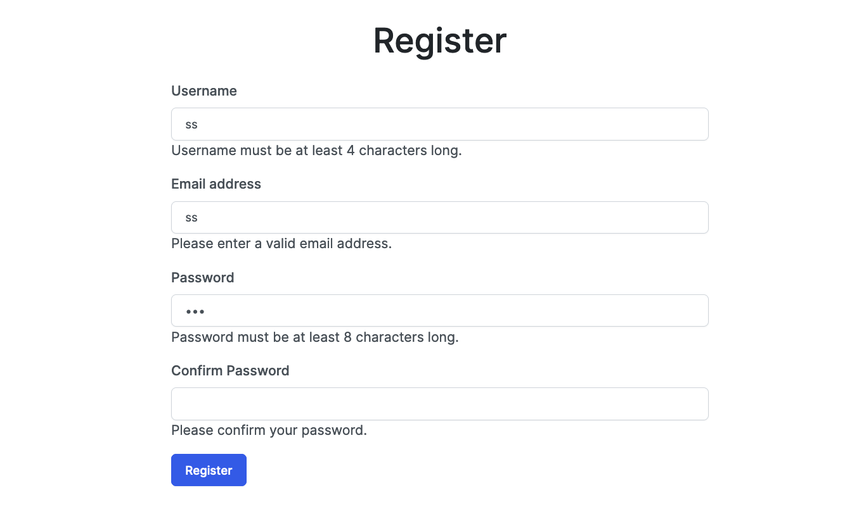The image size is (852, 514).
Task: Click the "Please enter a valid email address" message
Action: coord(281,244)
